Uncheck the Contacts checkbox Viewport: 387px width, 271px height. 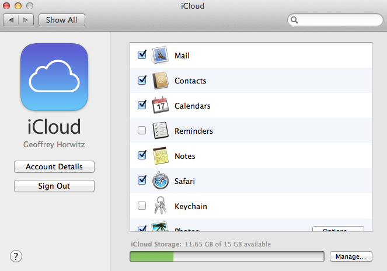(142, 80)
